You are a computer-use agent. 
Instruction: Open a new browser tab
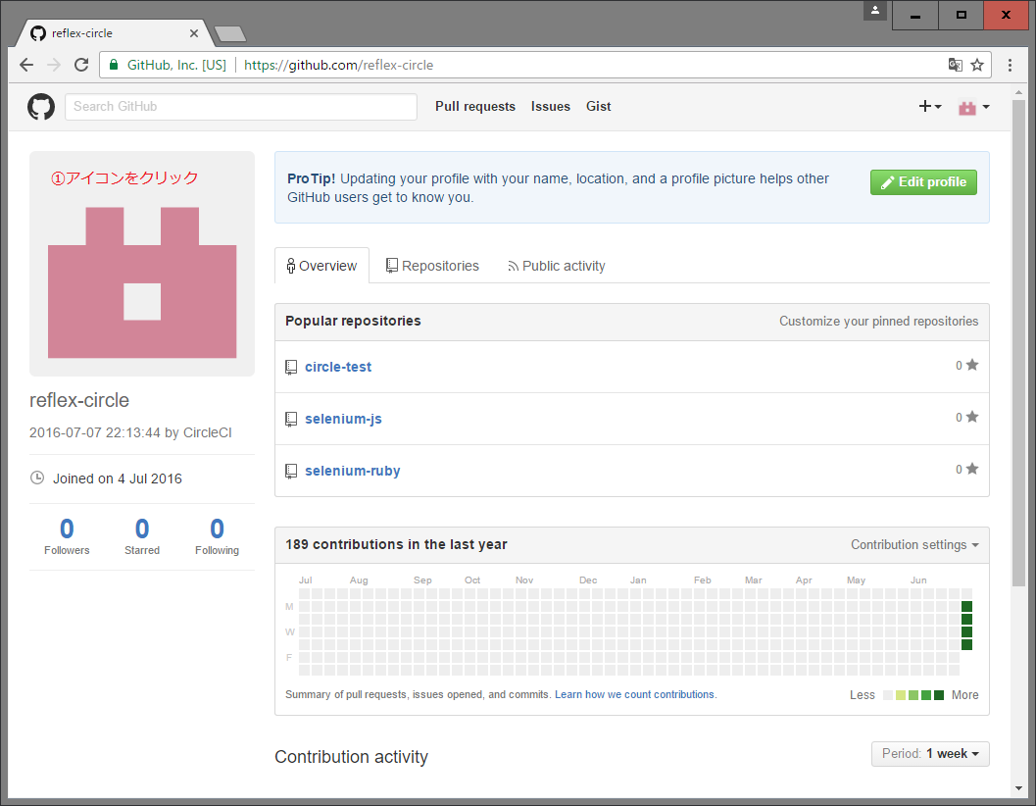(230, 33)
